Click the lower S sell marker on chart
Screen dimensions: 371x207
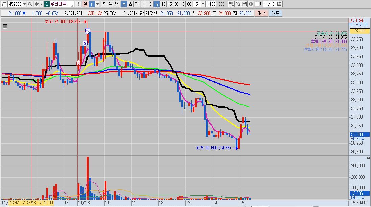pos(85,43)
